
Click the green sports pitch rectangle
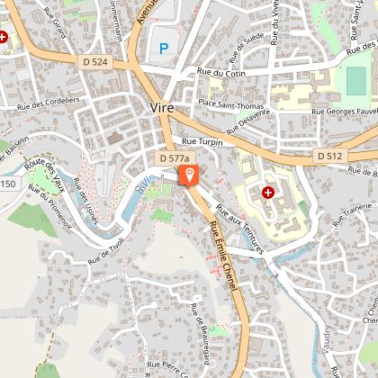coord(356,81)
